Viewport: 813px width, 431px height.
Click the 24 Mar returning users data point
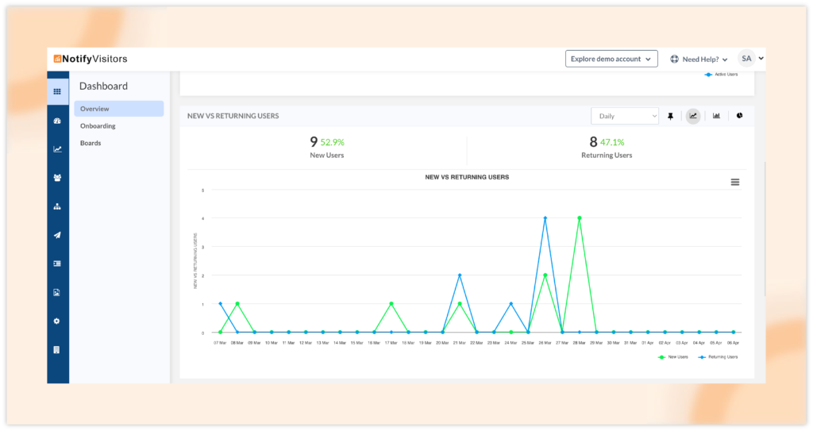click(x=511, y=304)
